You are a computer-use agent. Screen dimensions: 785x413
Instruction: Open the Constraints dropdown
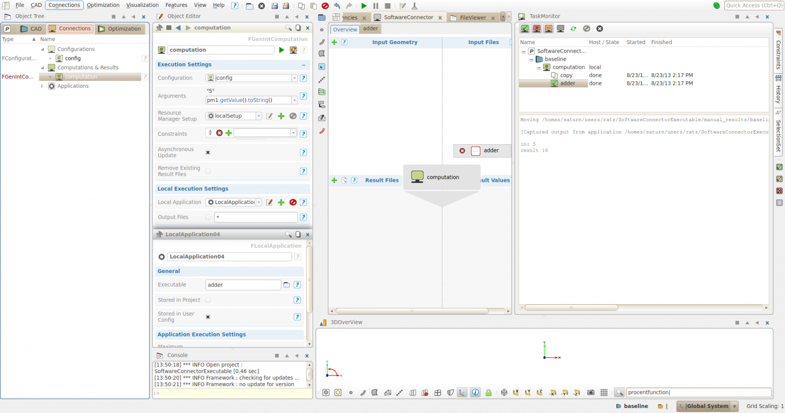pos(293,133)
